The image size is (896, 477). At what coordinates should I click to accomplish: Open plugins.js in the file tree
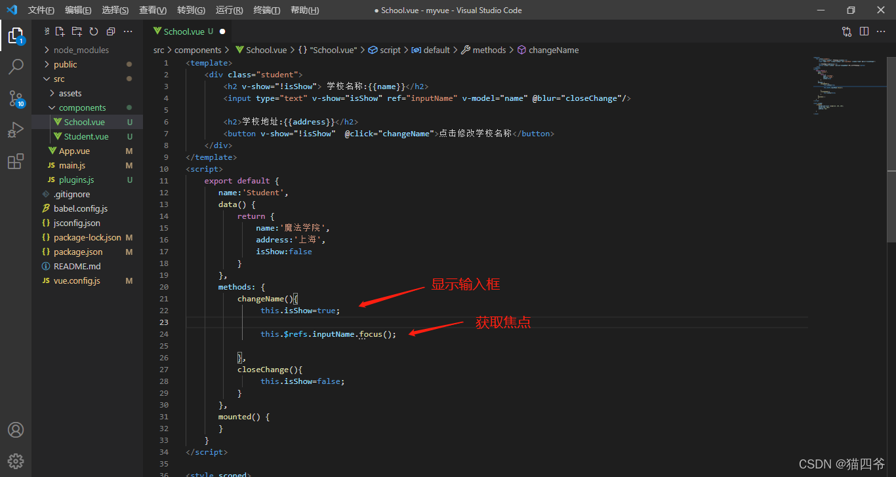87,180
